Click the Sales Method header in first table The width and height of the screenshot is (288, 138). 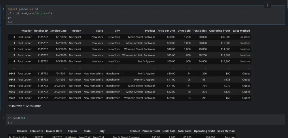(x=241, y=31)
